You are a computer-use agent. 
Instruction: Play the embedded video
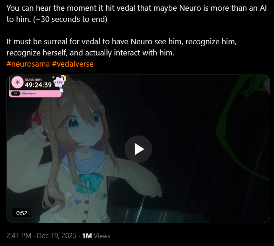click(138, 149)
